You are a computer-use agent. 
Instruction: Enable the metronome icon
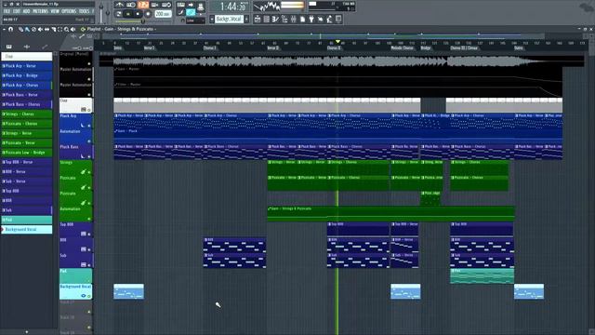pos(120,5)
